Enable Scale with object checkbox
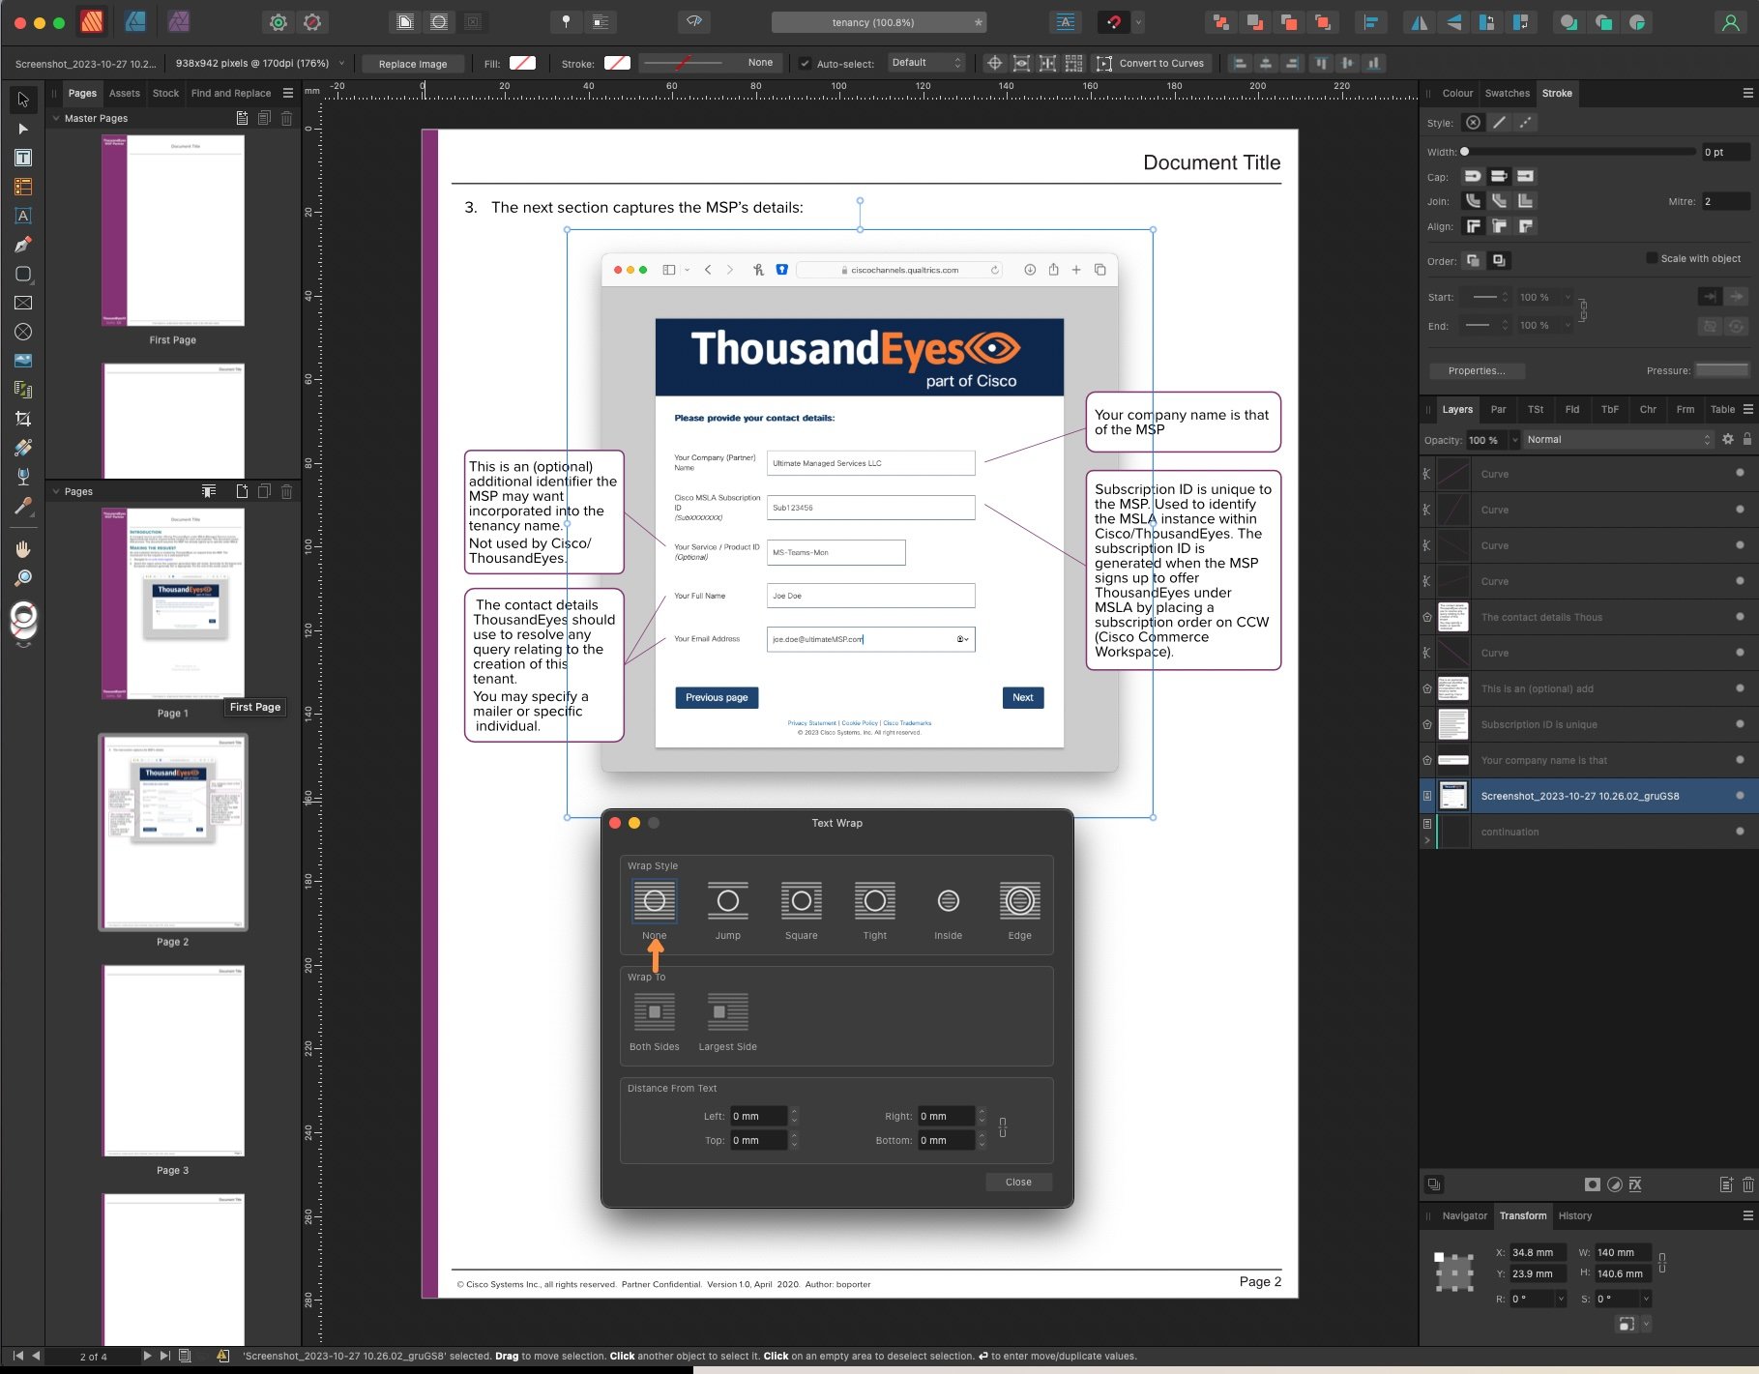 pos(1652,258)
